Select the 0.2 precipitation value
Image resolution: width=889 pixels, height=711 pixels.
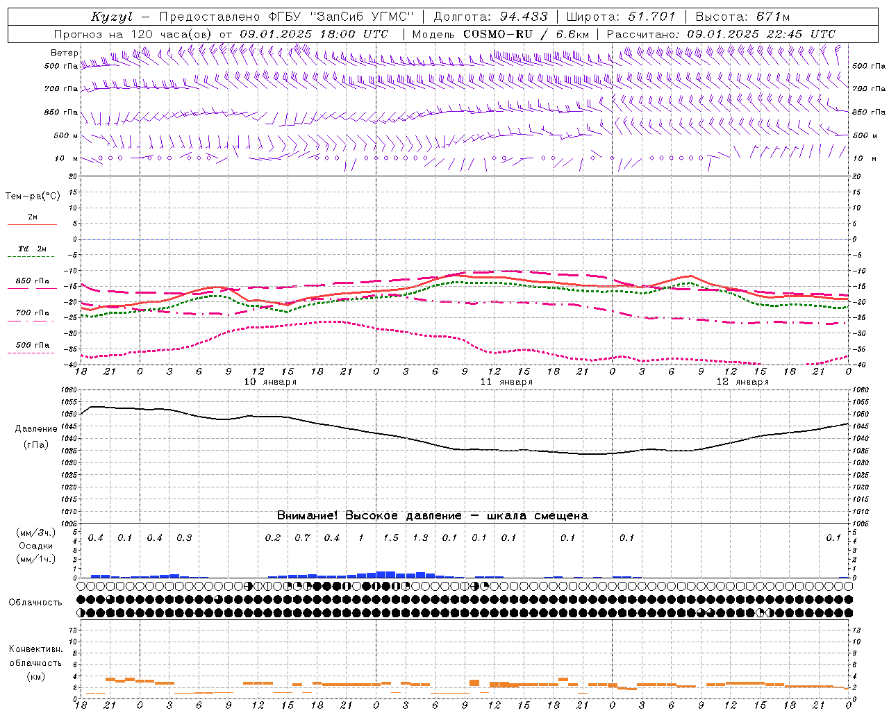point(273,538)
